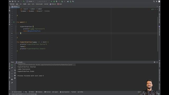This screenshot has height=95, width=169.
Task: Open the Build tool window
Action: pos(74,92)
